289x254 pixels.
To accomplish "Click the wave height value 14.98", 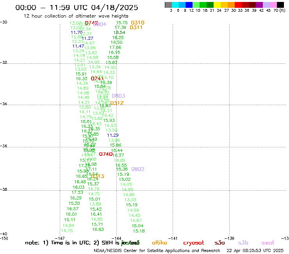I will click(83, 93).
